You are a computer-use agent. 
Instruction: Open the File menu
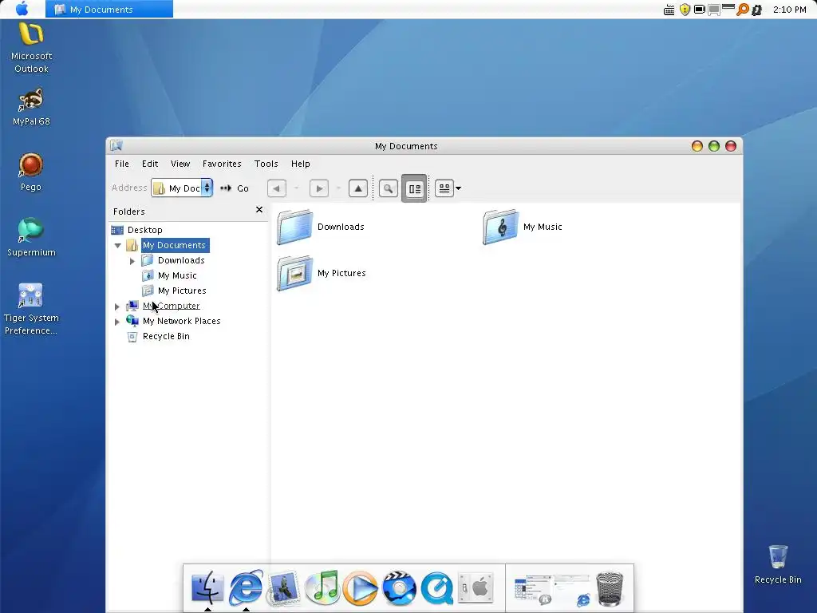coord(122,164)
